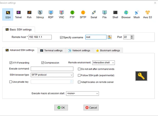Choose the RDP session type icon

point(51,14)
